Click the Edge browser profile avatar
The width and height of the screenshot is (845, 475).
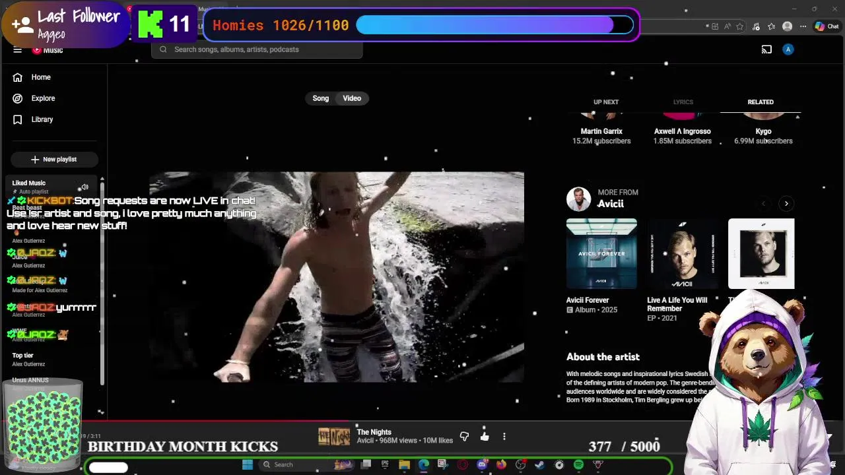[787, 26]
